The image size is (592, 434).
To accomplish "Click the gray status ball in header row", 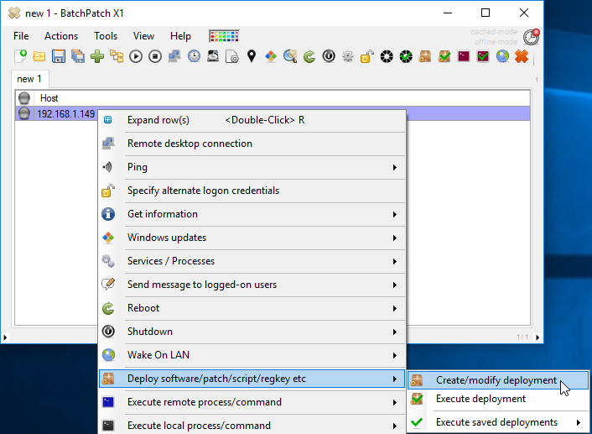I will click(24, 98).
